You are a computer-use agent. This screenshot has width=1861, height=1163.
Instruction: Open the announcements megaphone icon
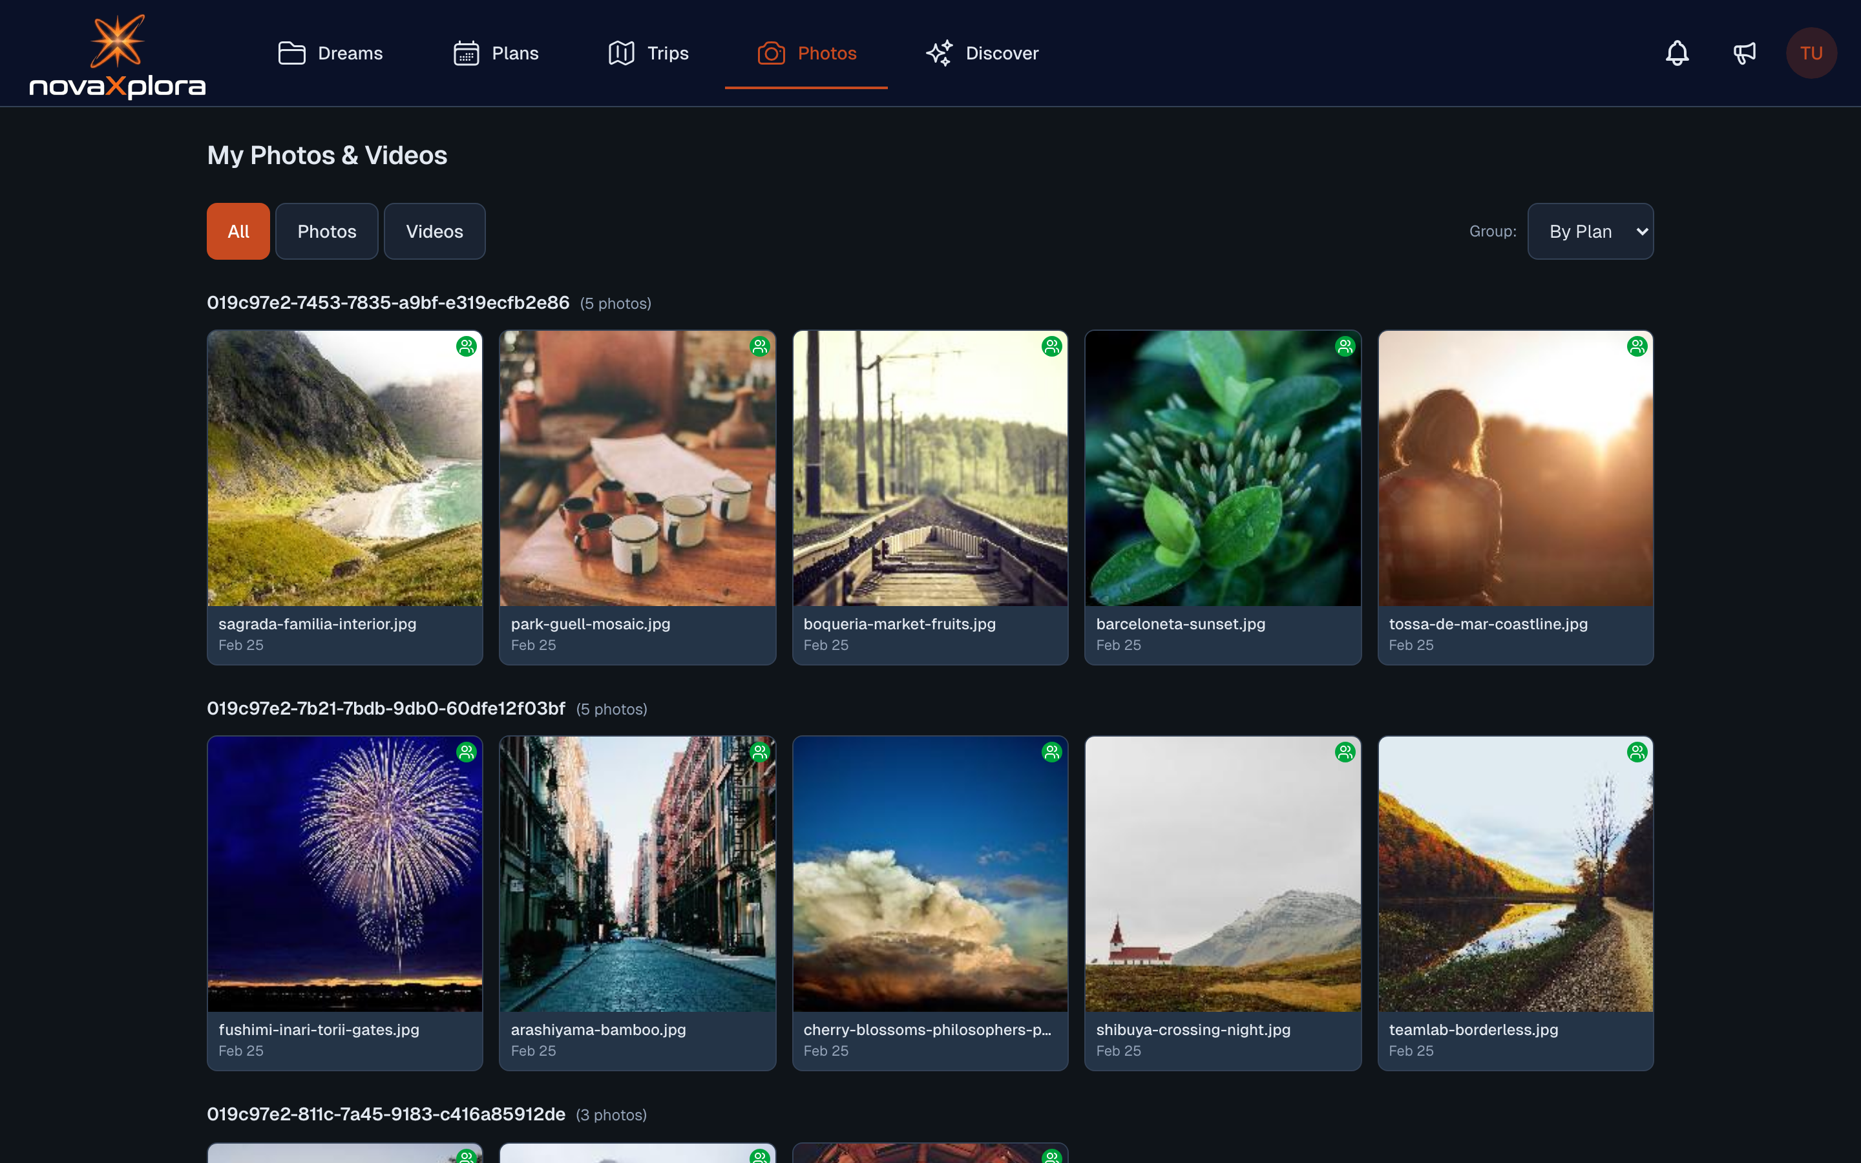[1744, 53]
